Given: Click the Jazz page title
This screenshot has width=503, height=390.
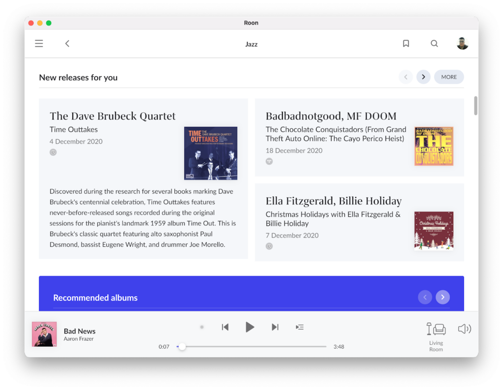Looking at the screenshot, I should click(251, 44).
